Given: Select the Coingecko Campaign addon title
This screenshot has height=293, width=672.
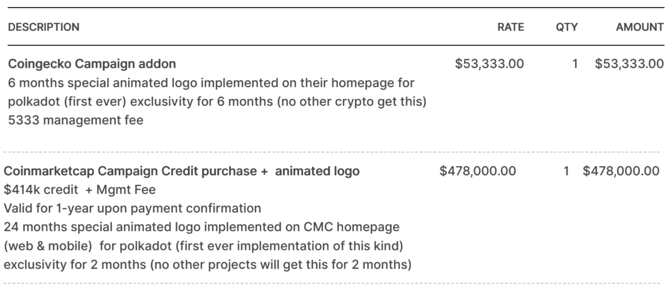Looking at the screenshot, I should pyautogui.click(x=92, y=64).
